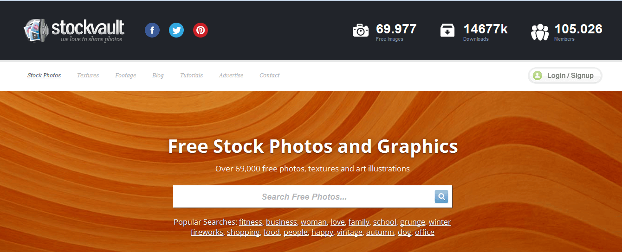The image size is (622, 252).
Task: Follow the fireworks popular search link
Action: [207, 232]
